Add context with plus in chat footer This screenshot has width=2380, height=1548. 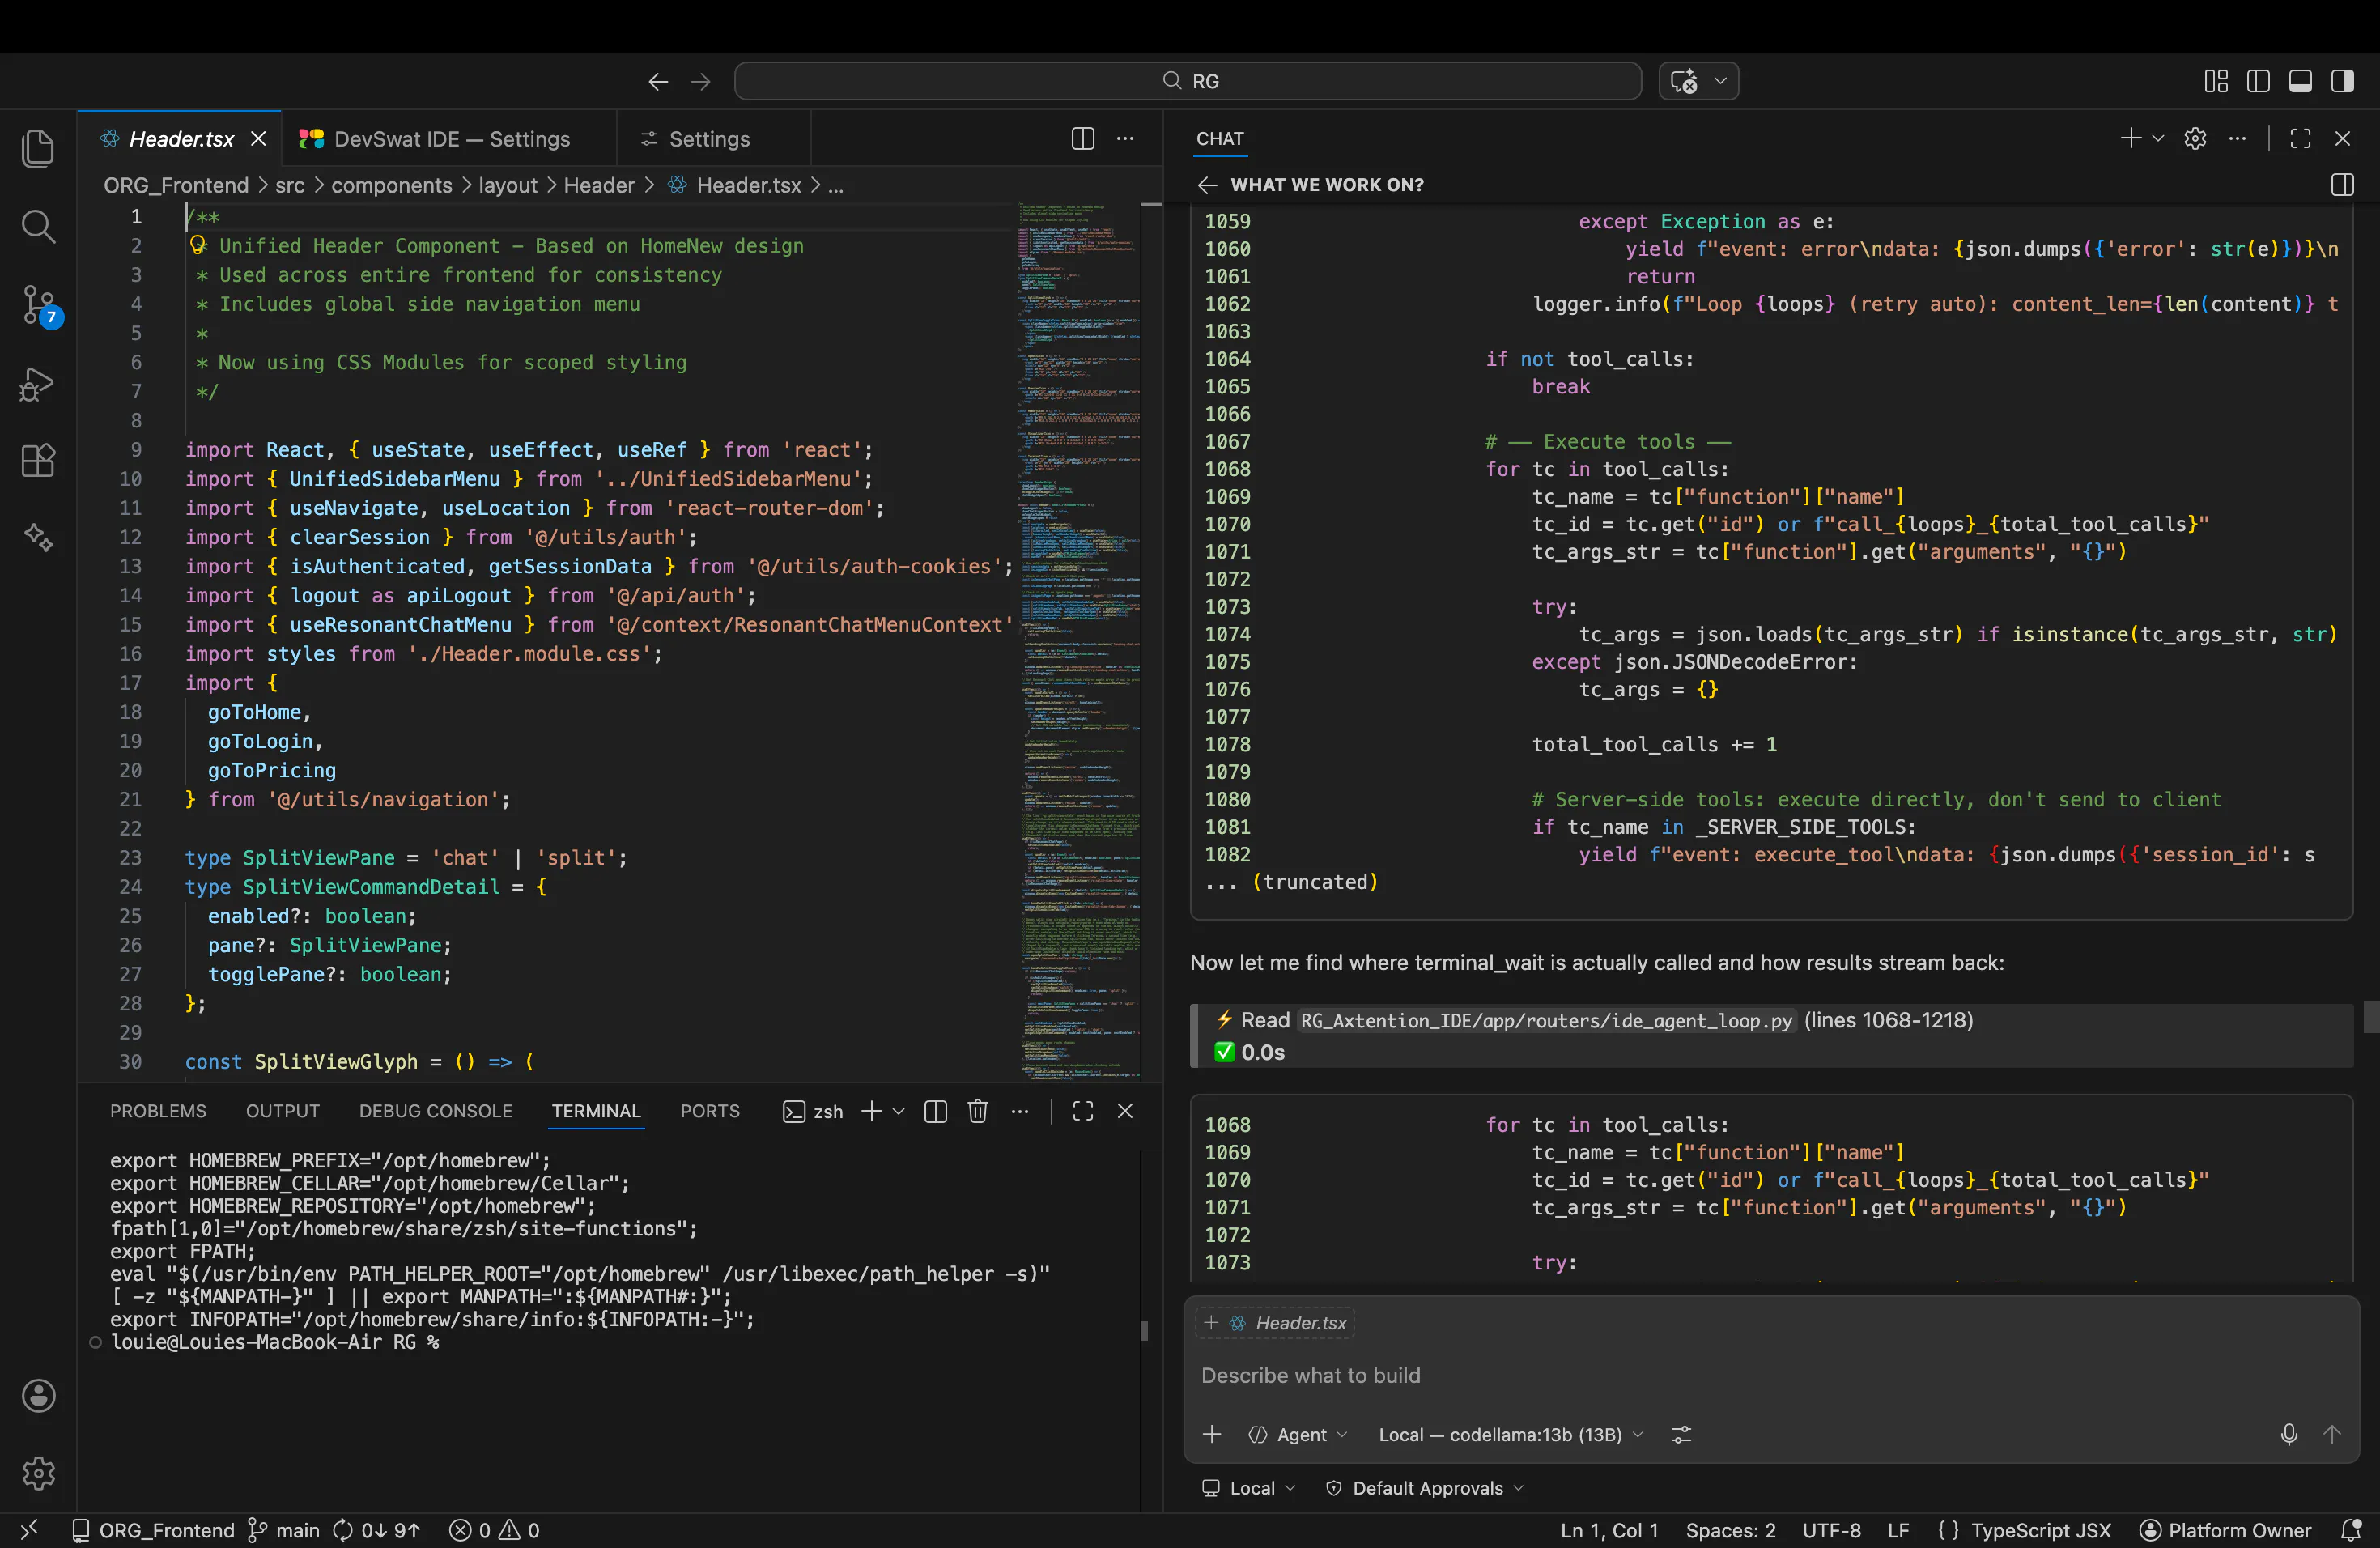pos(1212,1434)
